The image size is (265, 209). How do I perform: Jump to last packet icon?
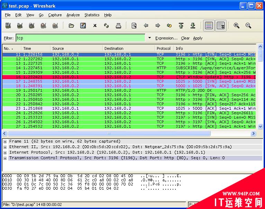pyautogui.click(x=193, y=26)
